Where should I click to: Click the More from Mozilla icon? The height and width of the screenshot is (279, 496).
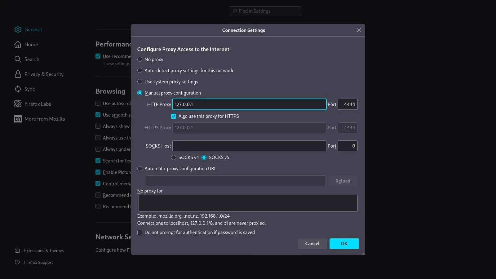click(x=18, y=119)
